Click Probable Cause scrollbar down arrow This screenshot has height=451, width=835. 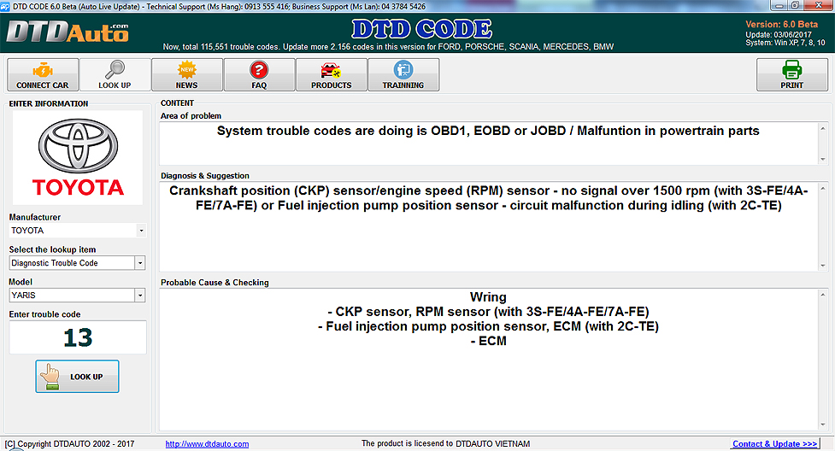point(823,425)
